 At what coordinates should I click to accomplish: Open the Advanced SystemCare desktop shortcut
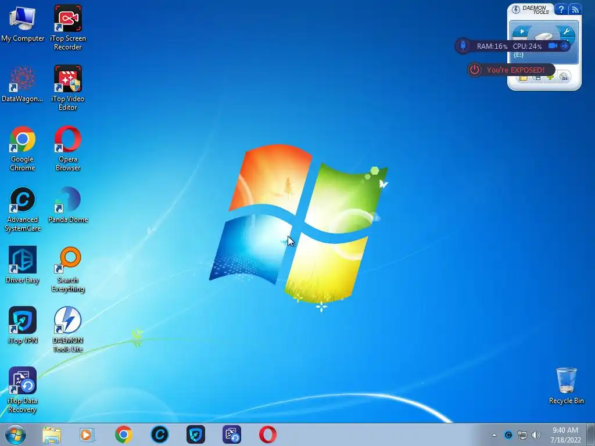pos(23,209)
